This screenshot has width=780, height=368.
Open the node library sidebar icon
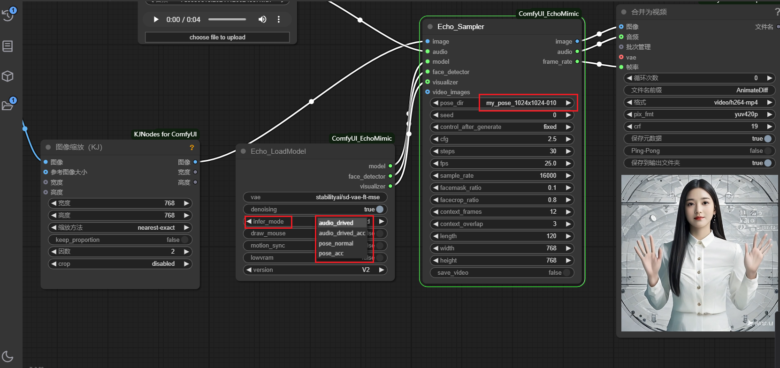(x=8, y=46)
